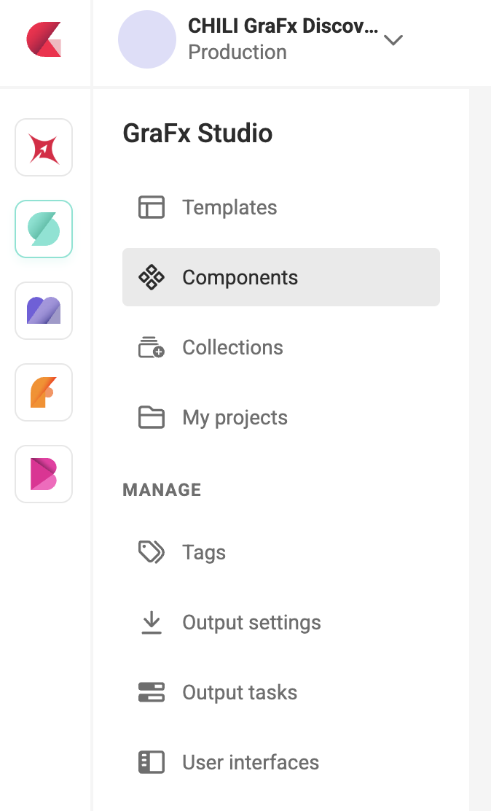Click the environment avatar circle
This screenshot has height=811, width=491.
click(147, 39)
